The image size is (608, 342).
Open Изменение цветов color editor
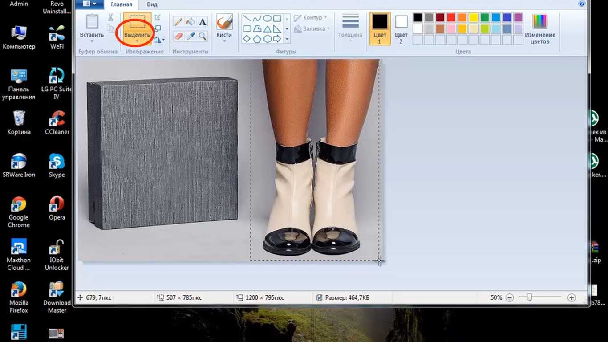(x=540, y=29)
